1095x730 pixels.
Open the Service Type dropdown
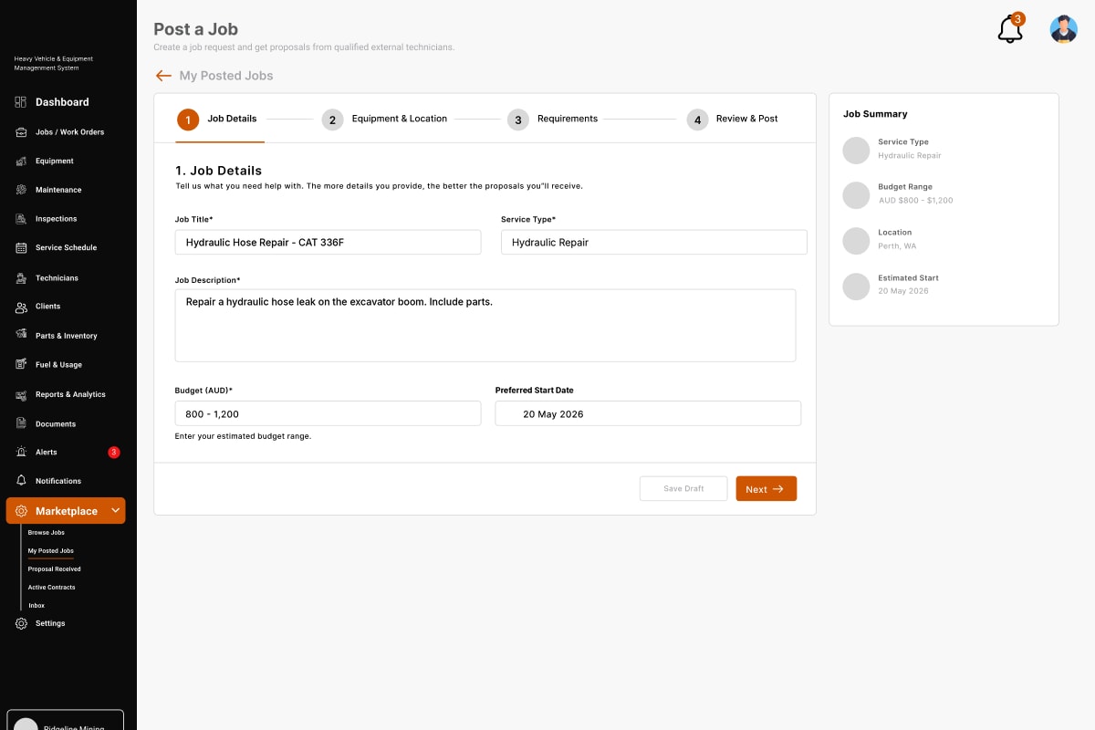[x=654, y=242]
